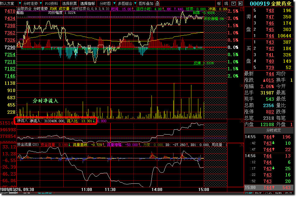Click the 14:00 time axis marker

coord(157,189)
